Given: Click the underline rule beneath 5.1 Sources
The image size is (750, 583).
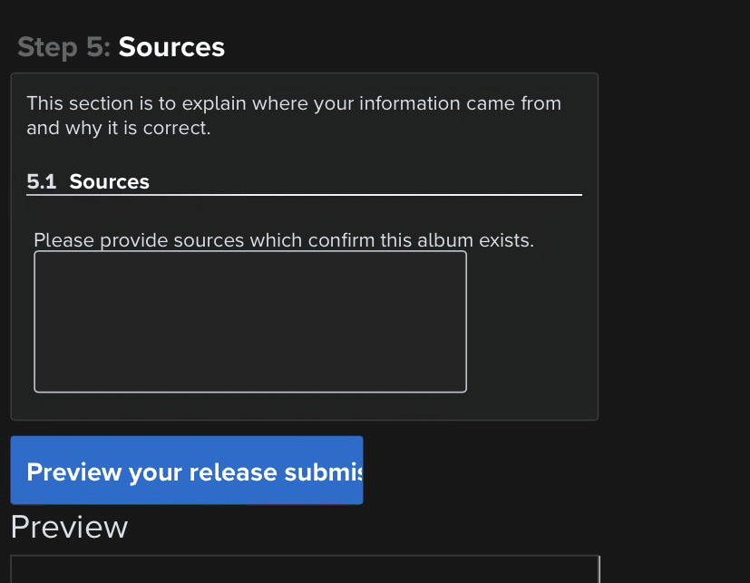Looking at the screenshot, I should point(304,195).
